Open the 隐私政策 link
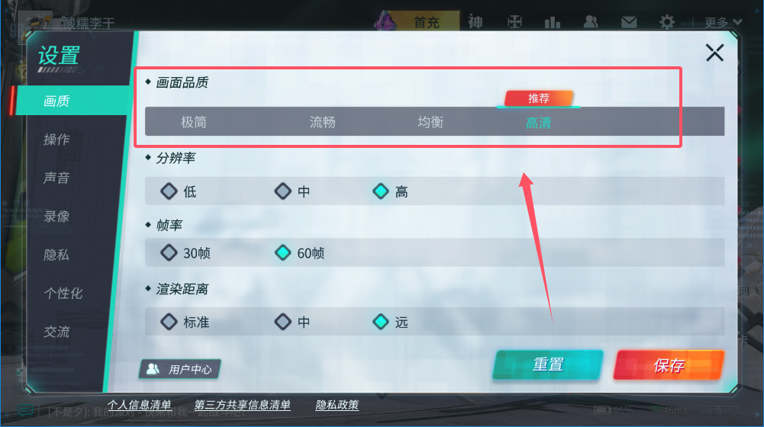764x427 pixels. (x=337, y=405)
